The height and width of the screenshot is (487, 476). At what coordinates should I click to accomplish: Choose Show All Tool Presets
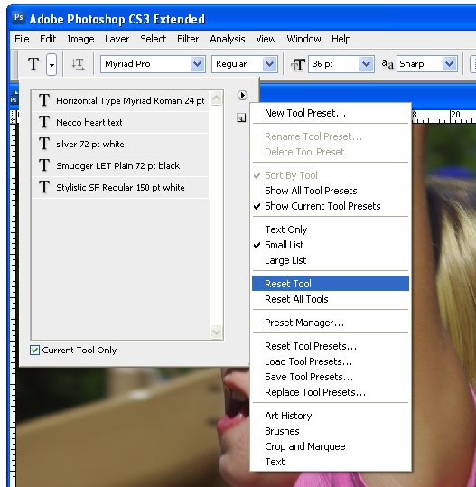tap(331, 191)
